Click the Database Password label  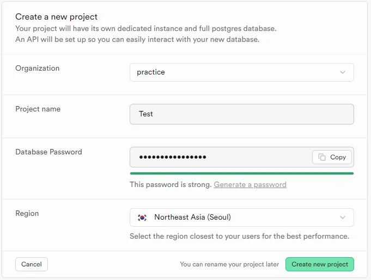point(48,152)
